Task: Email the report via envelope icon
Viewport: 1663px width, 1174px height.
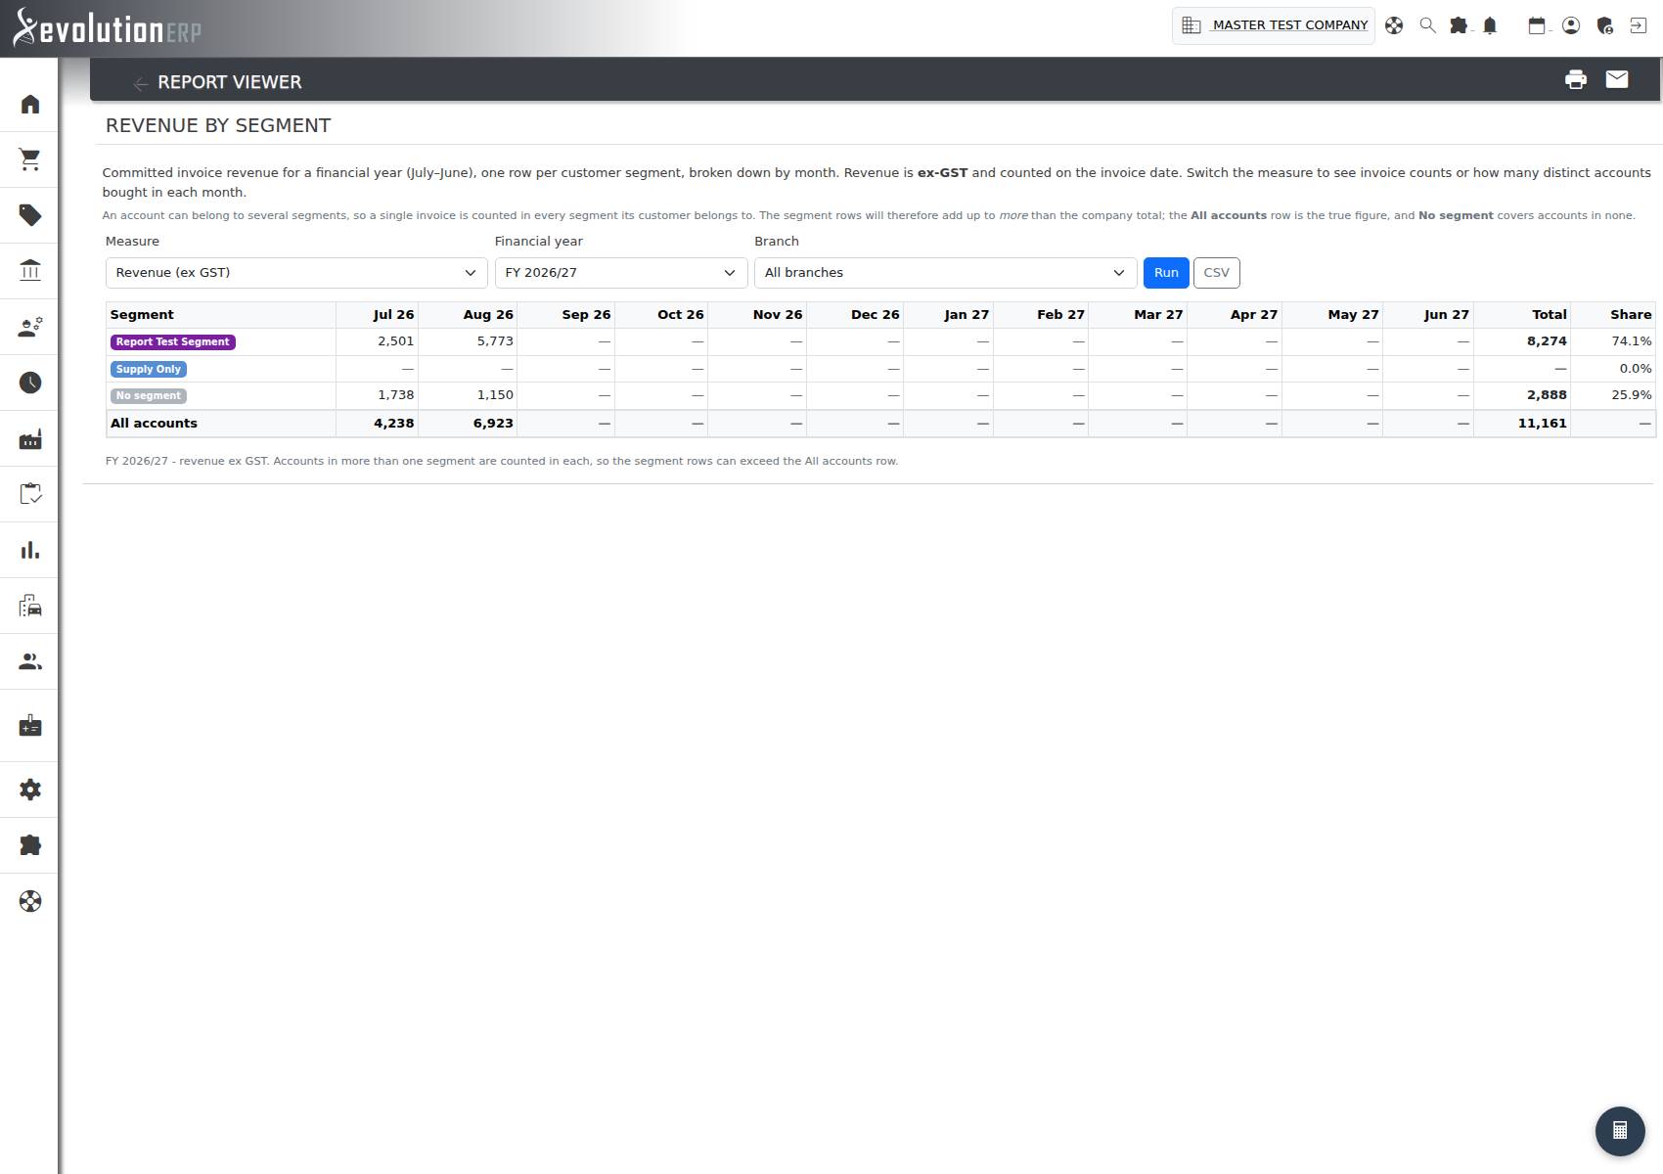Action: point(1617,79)
